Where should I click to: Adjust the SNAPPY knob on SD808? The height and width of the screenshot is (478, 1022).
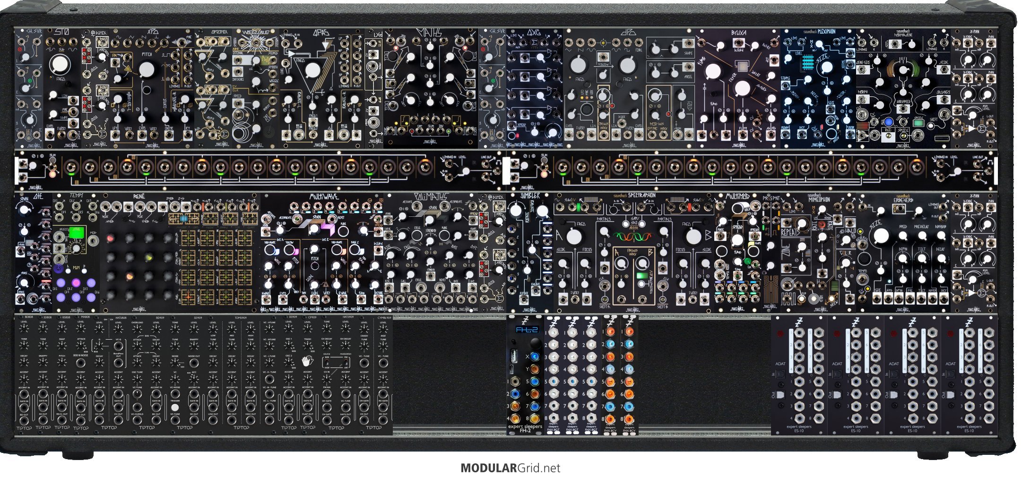click(x=43, y=362)
